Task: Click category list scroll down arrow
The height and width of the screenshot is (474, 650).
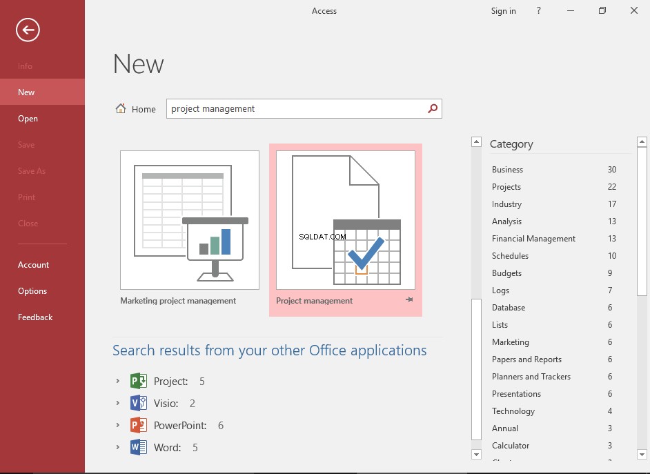Action: pyautogui.click(x=642, y=455)
